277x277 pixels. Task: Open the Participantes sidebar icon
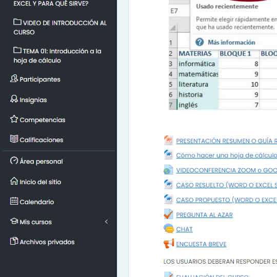click(14, 78)
